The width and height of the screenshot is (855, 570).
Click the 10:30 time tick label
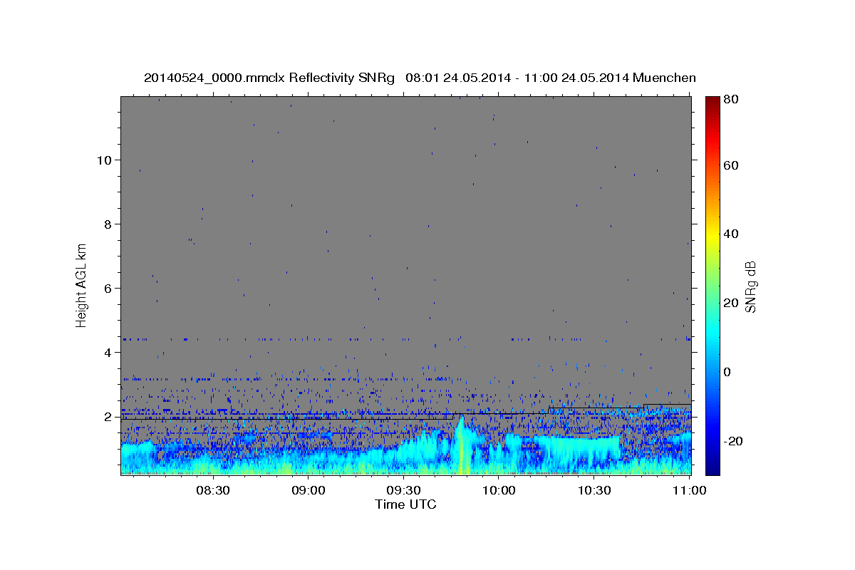click(594, 490)
